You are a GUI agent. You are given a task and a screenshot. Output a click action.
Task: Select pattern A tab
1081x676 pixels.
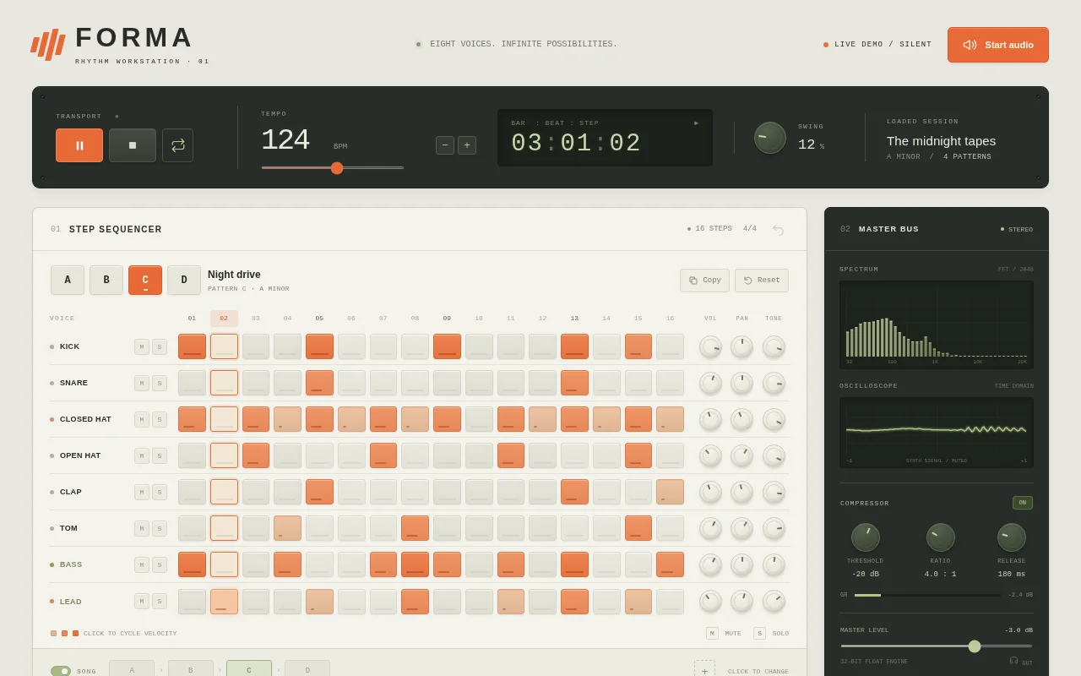point(68,280)
